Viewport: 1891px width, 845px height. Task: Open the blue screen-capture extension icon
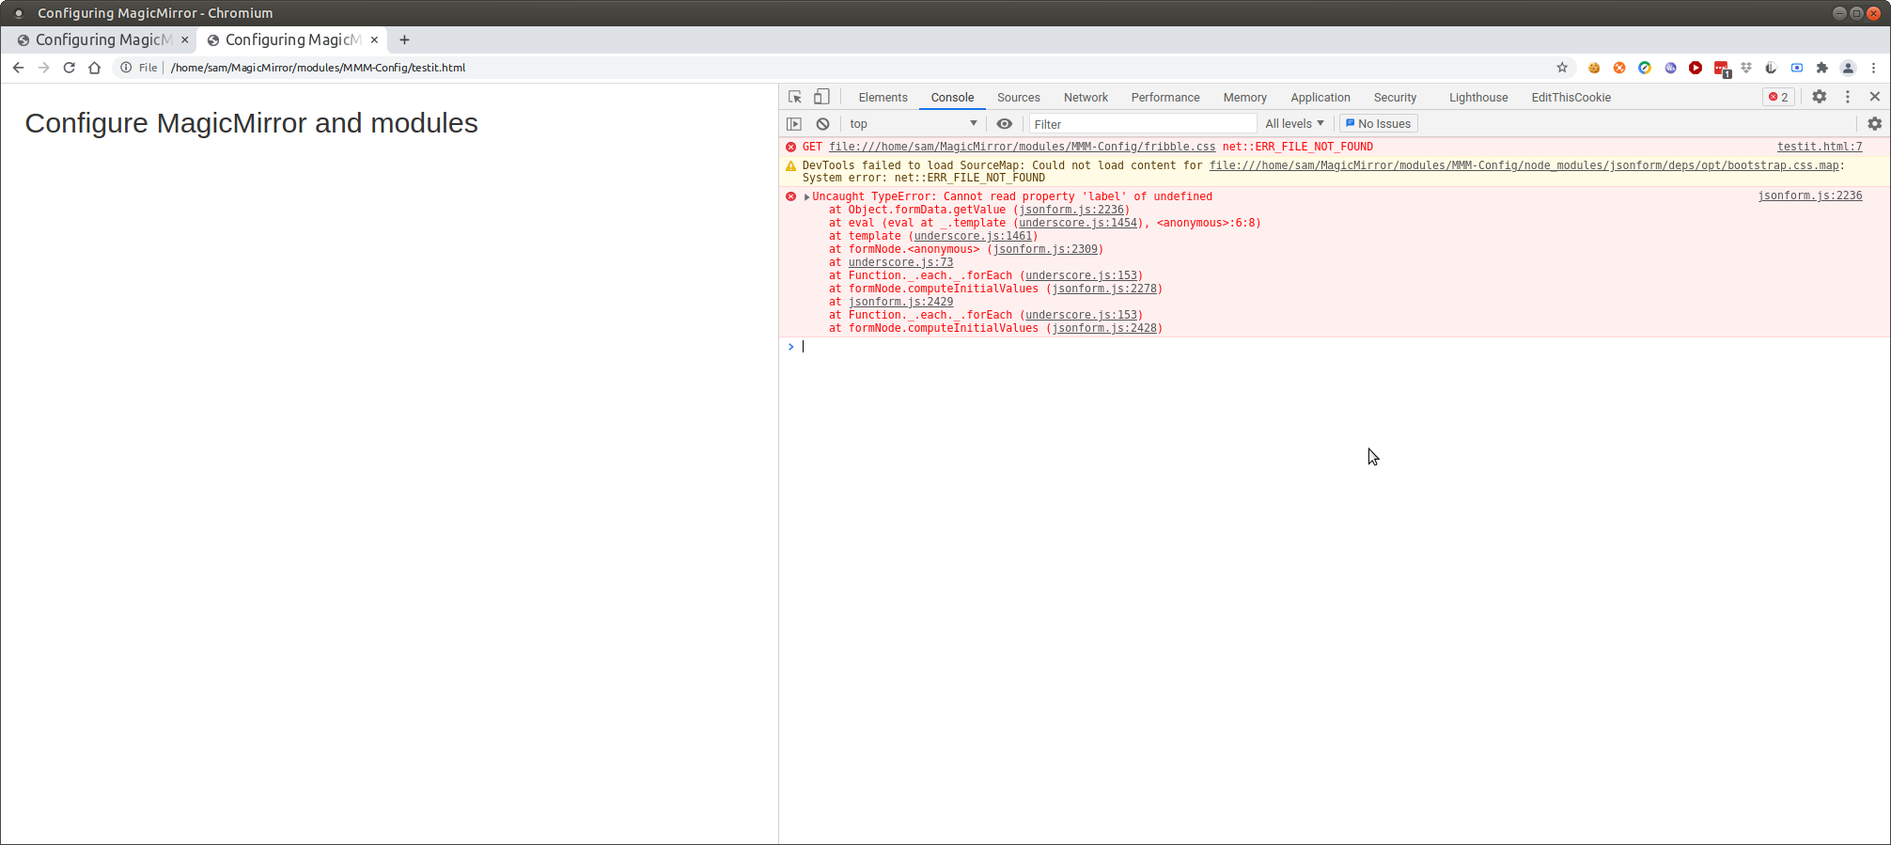[x=1797, y=68]
